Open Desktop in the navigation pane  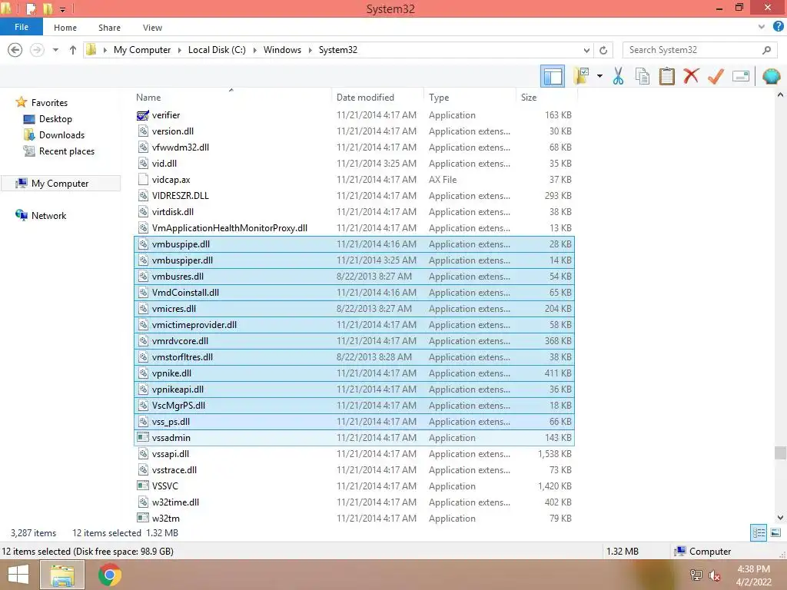point(55,119)
